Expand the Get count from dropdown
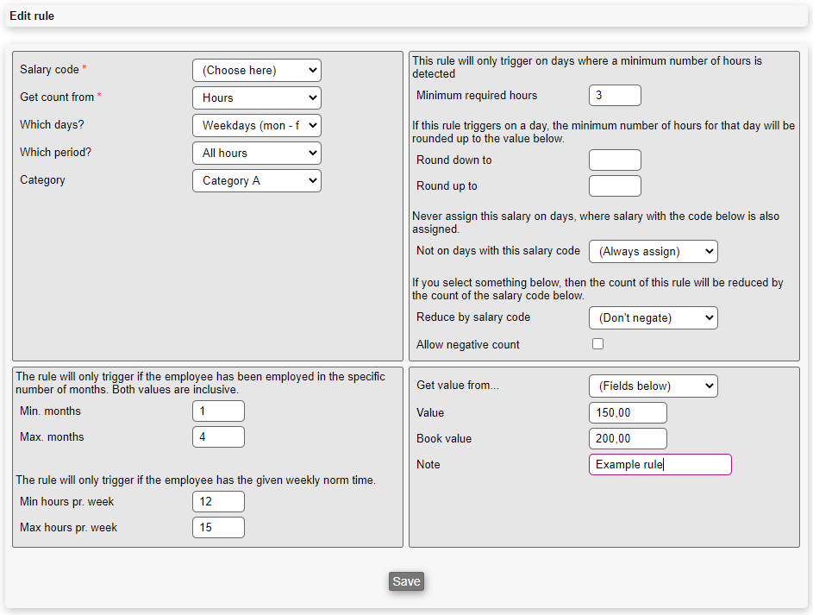The width and height of the screenshot is (813, 615). pyautogui.click(x=256, y=98)
